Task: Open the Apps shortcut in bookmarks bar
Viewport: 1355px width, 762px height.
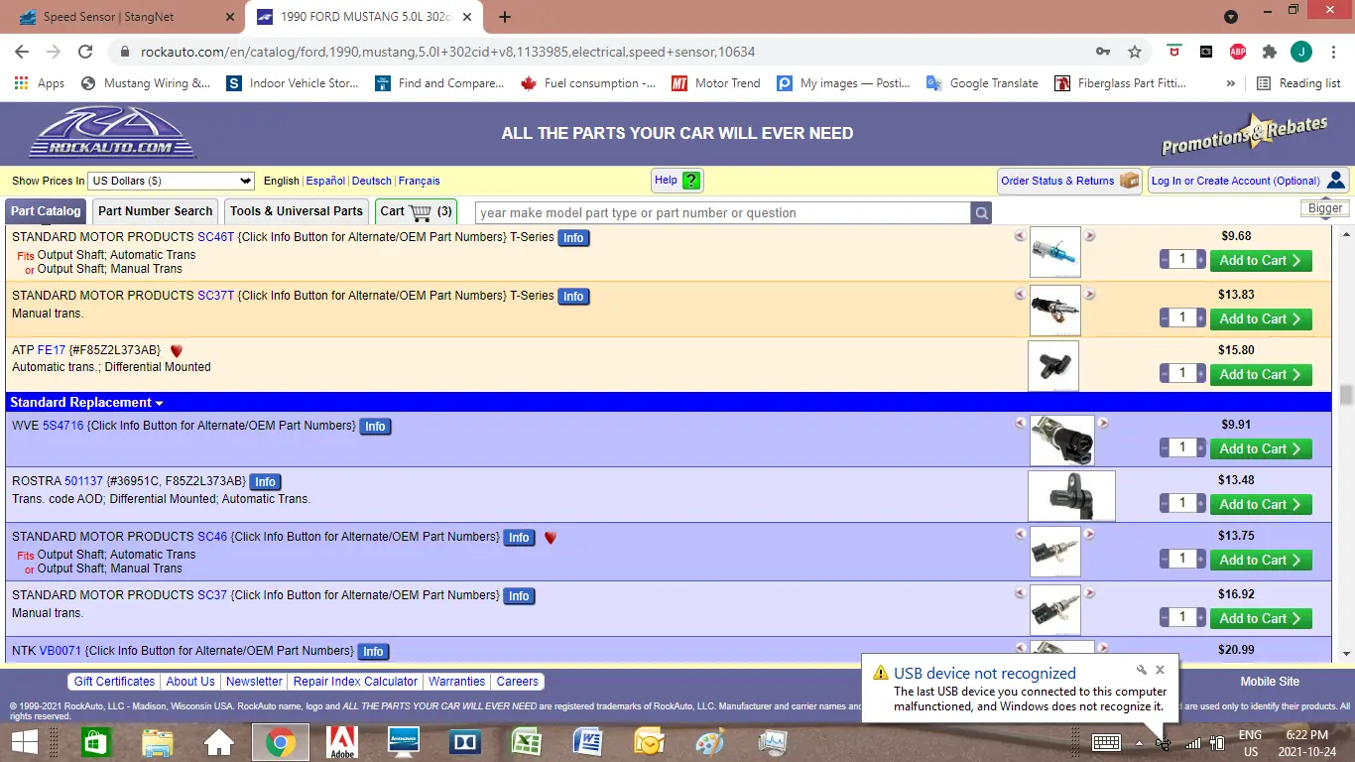Action: [41, 83]
